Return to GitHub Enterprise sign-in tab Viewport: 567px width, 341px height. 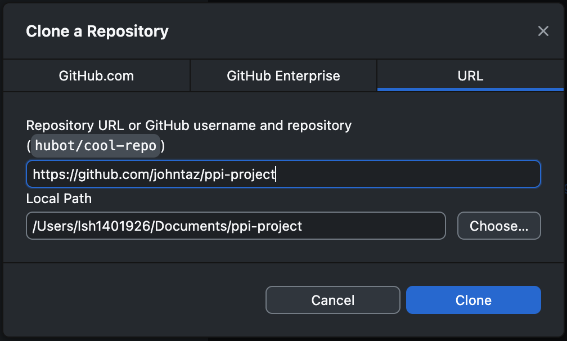(x=283, y=75)
